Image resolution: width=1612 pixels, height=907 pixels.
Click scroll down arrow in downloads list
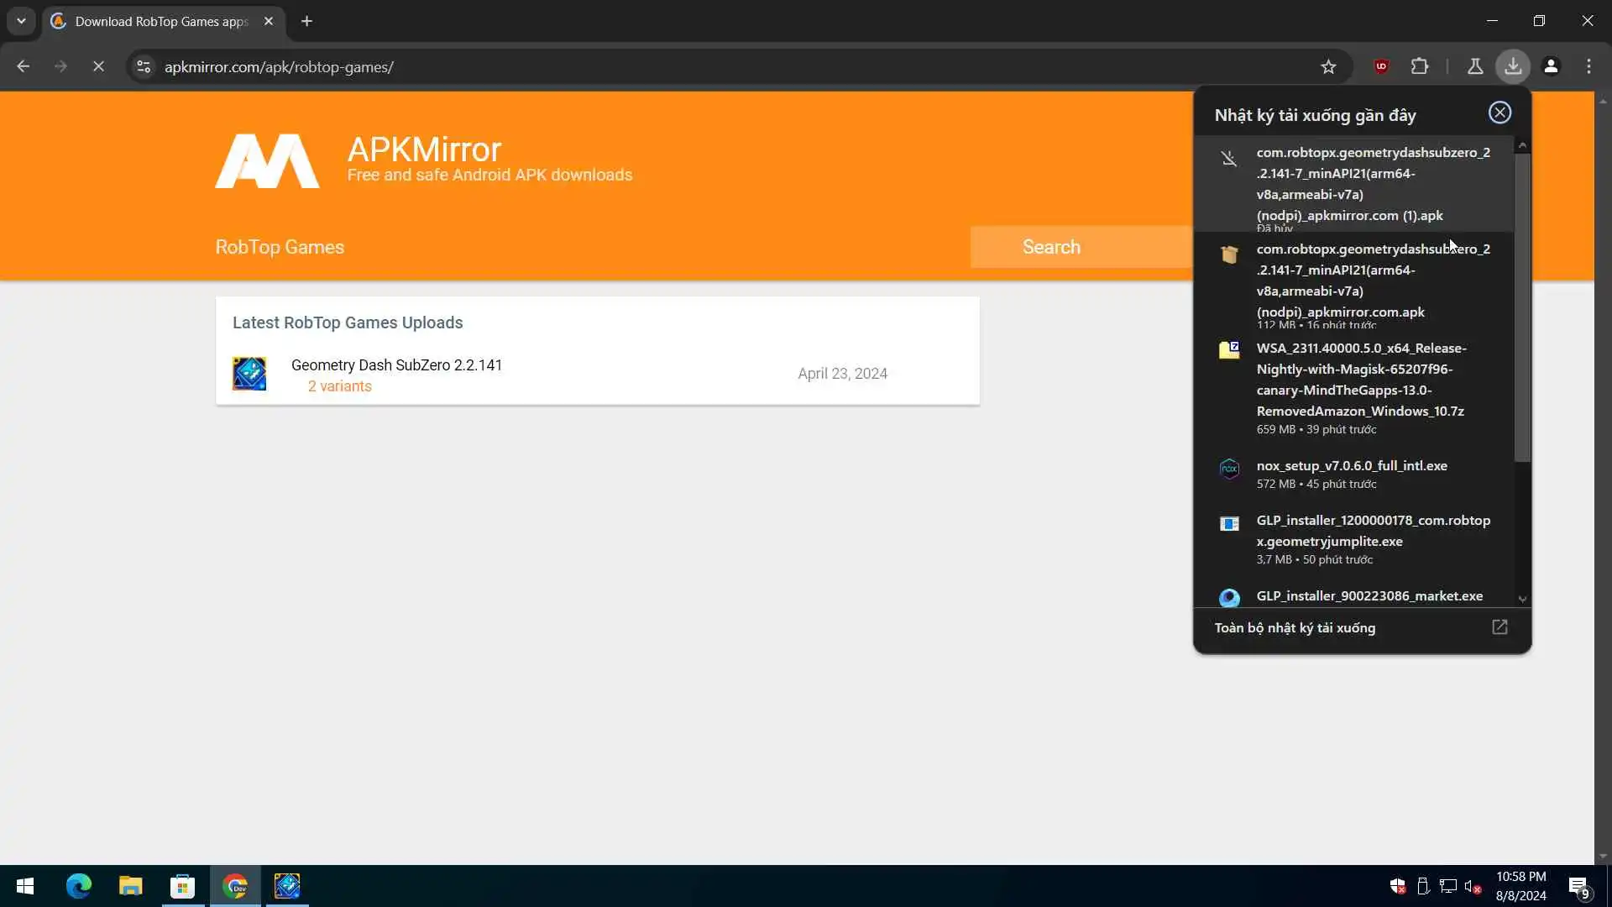pos(1522,599)
